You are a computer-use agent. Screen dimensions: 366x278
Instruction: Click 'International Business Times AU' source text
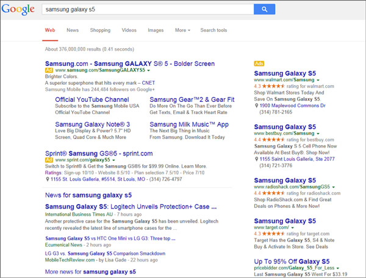(x=79, y=215)
